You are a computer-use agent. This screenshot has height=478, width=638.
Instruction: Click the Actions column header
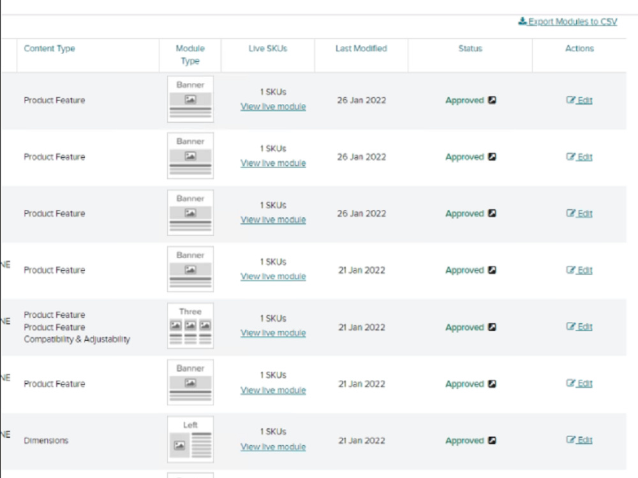tap(579, 48)
